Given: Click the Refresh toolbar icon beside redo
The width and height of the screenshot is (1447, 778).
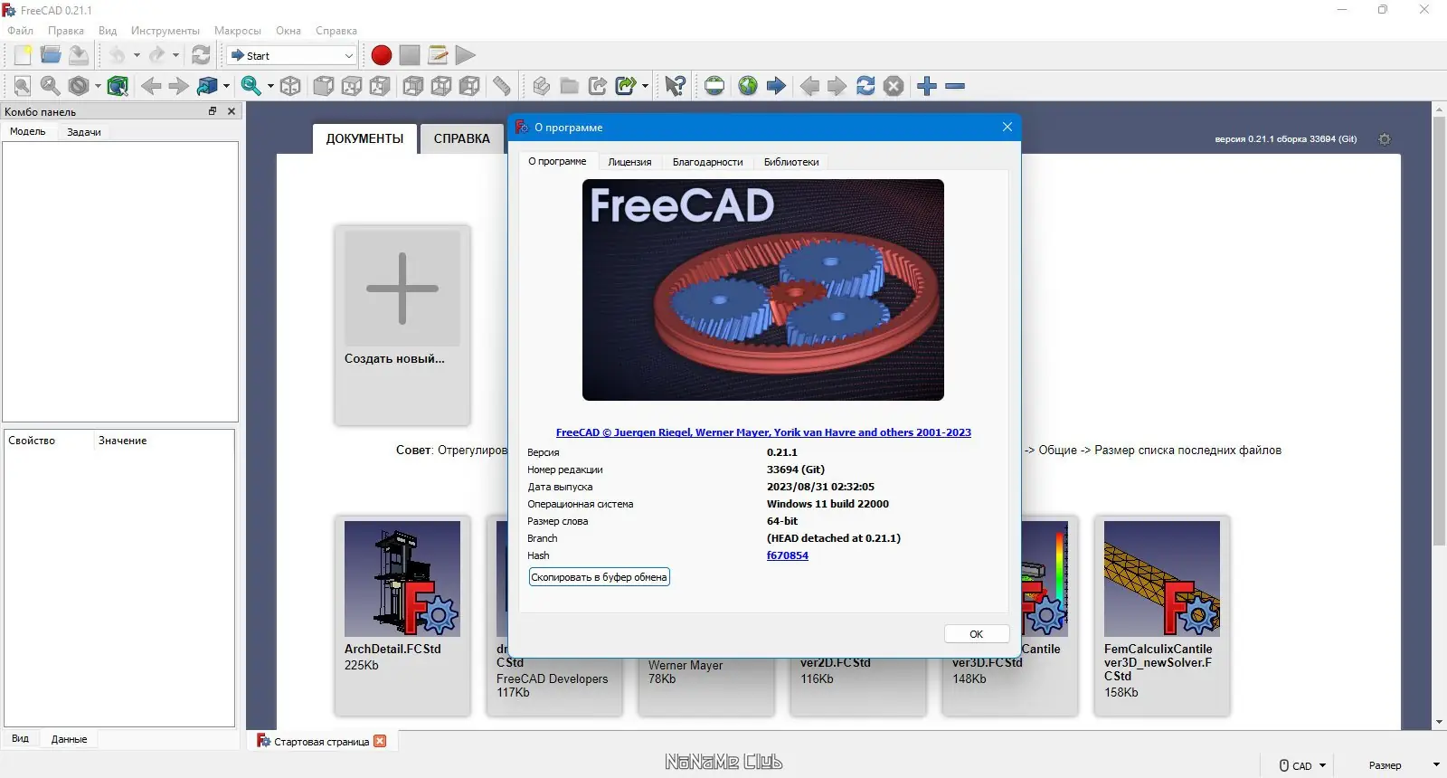Looking at the screenshot, I should click(201, 55).
